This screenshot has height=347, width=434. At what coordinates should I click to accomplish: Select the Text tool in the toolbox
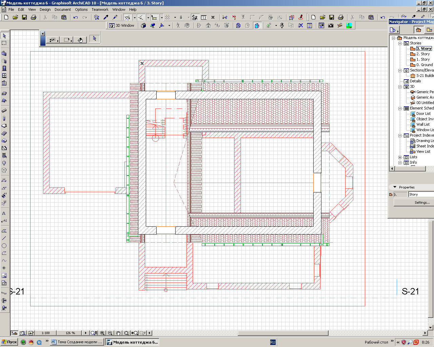[4, 213]
